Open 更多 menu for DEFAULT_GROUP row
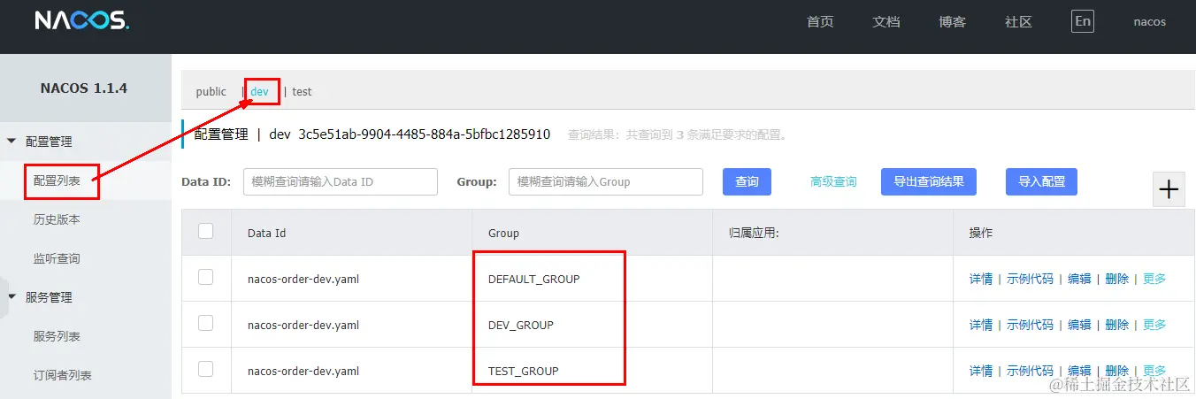This screenshot has width=1196, height=399. 1154,279
